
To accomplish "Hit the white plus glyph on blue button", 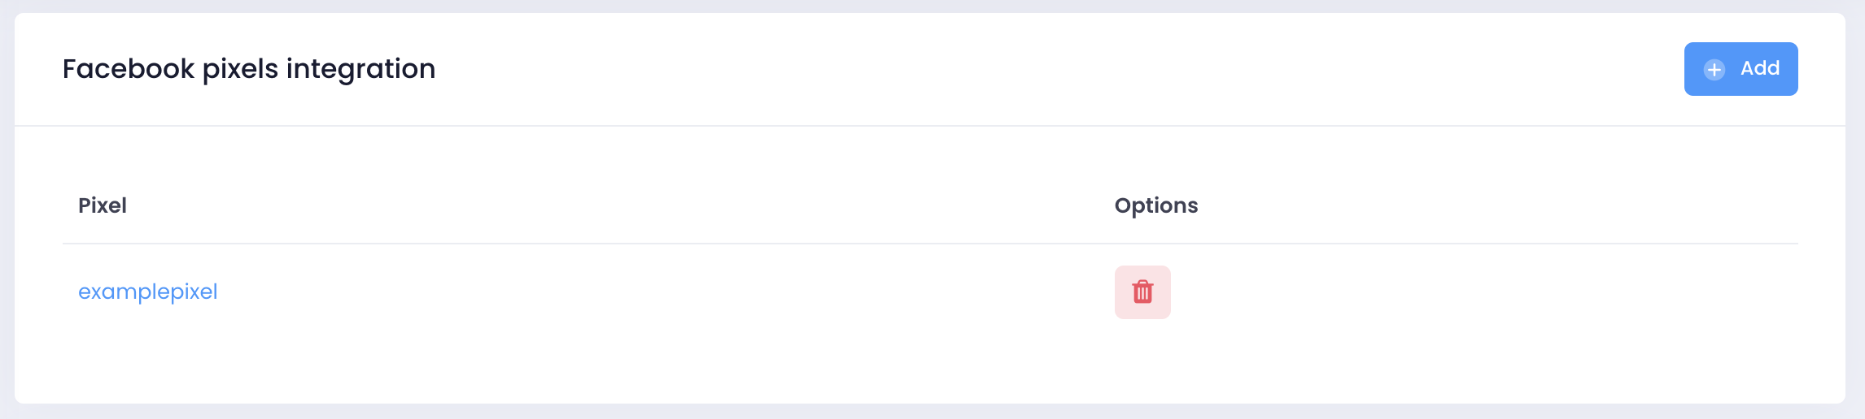I will click(1714, 70).
